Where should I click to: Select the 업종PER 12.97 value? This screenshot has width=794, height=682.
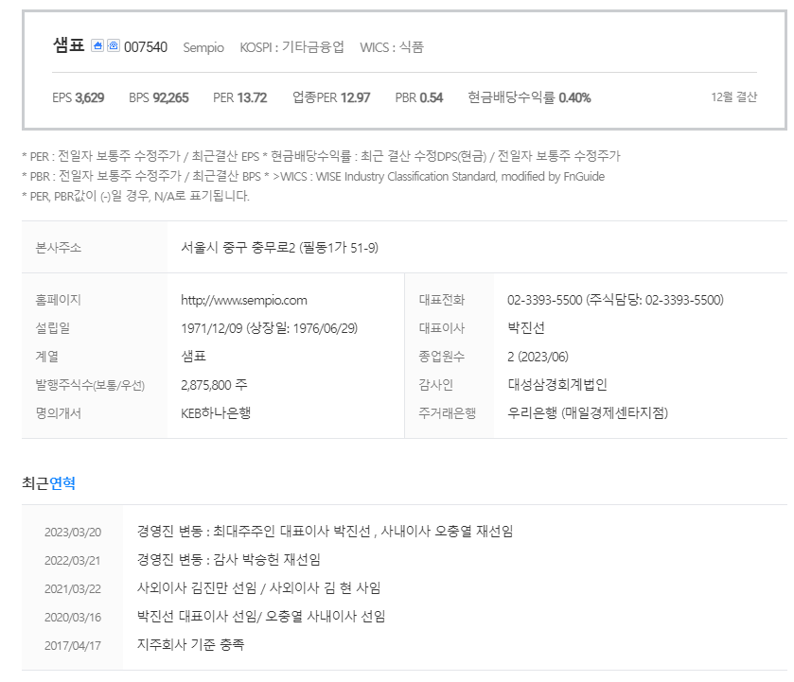(331, 97)
